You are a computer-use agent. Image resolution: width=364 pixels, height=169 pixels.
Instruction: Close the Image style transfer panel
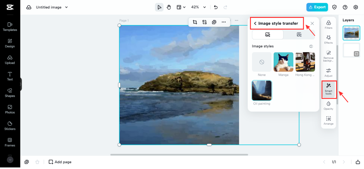click(312, 24)
